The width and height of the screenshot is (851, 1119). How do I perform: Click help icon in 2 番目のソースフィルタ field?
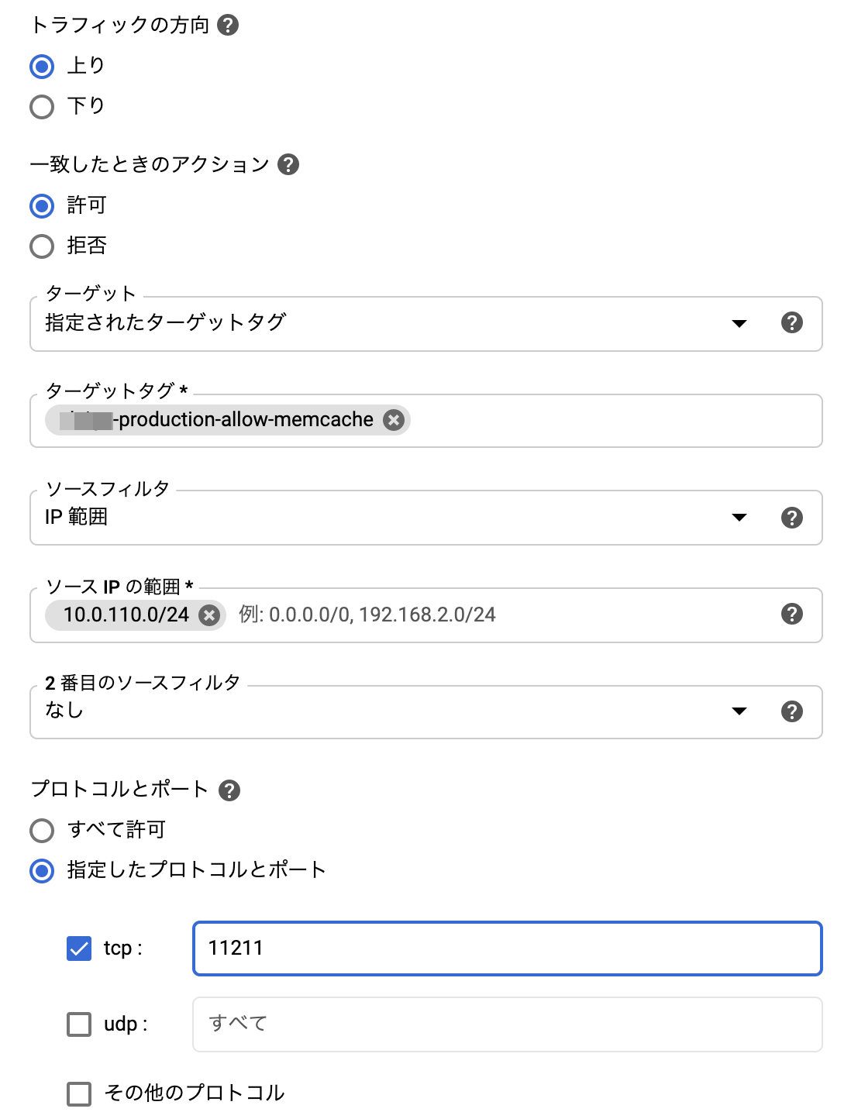[x=791, y=711]
